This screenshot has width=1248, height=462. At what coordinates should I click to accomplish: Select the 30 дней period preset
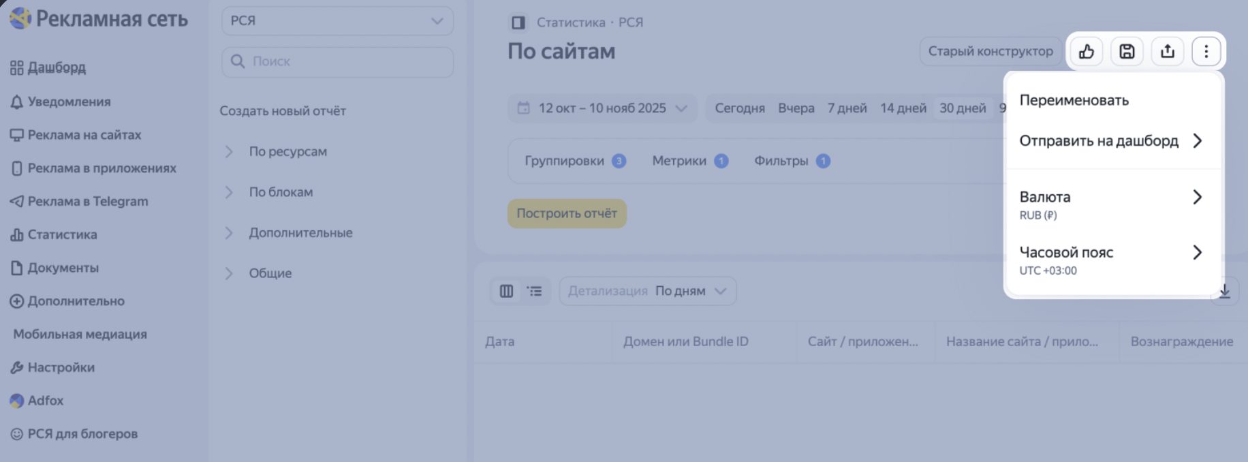962,108
